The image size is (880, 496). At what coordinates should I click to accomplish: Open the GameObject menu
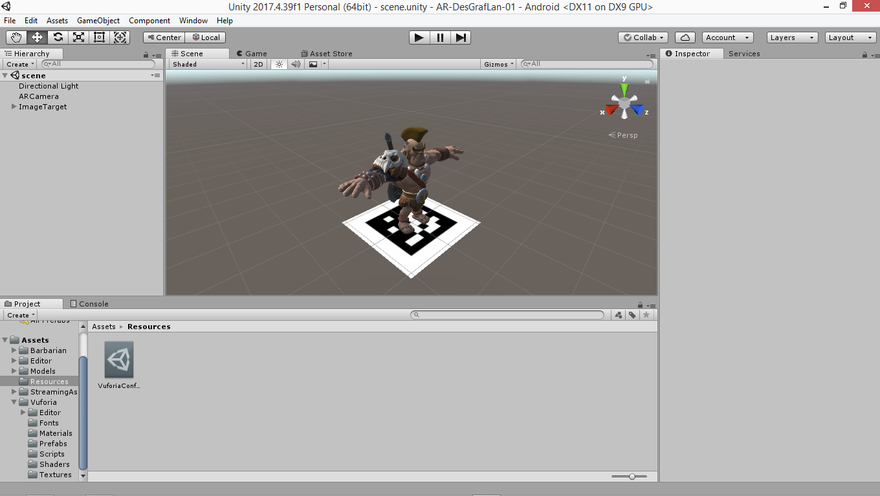point(98,21)
